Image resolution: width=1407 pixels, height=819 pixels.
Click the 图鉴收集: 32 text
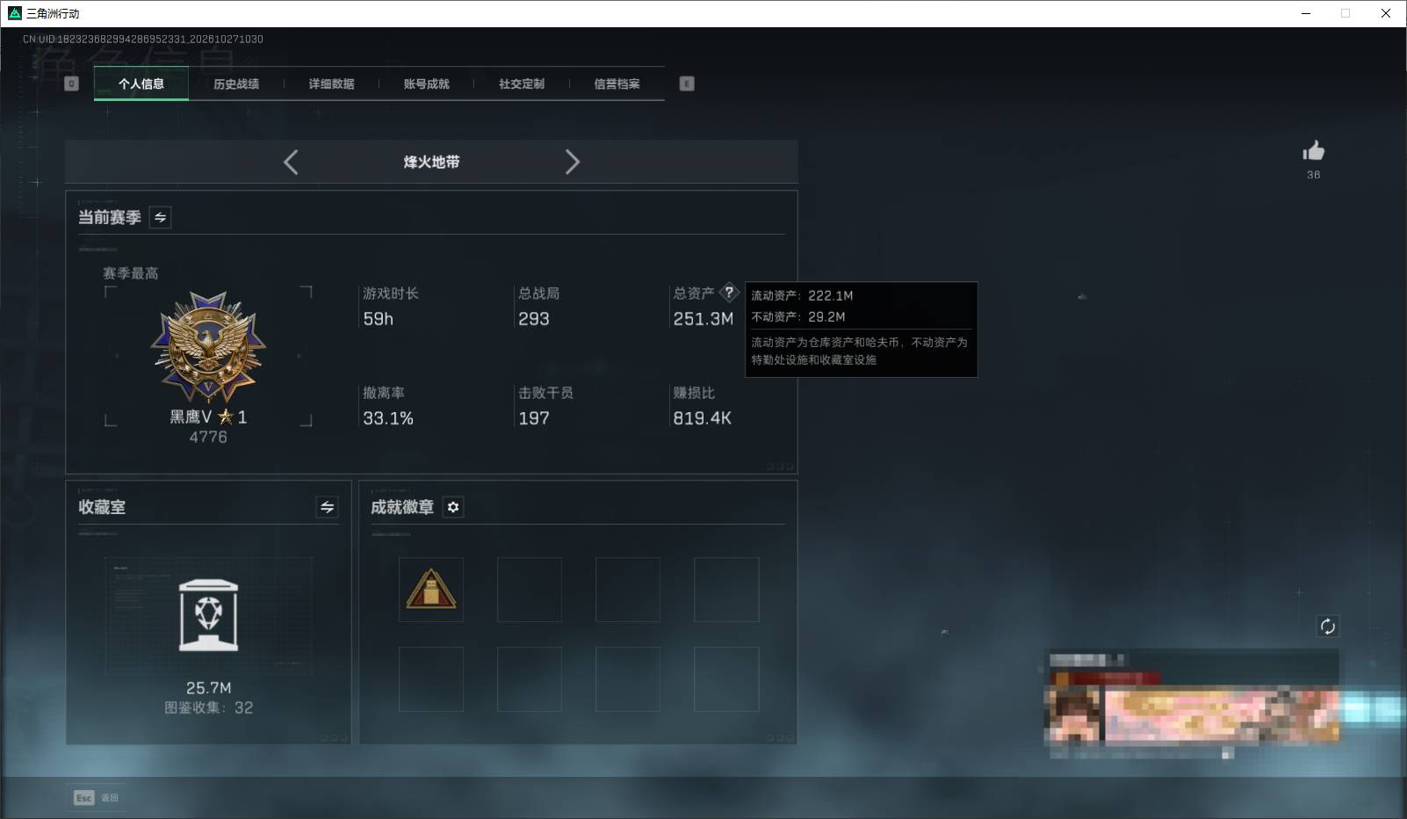coord(208,707)
